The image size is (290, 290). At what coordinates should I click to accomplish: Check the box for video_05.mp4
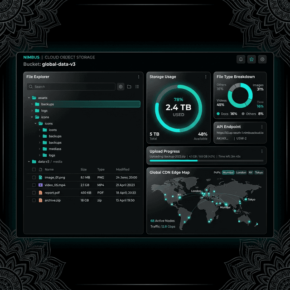(34, 185)
